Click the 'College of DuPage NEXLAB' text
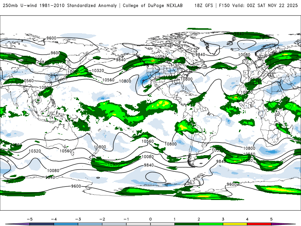301x226 pixels. tap(153, 5)
